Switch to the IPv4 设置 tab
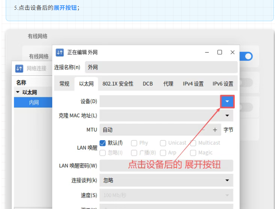This screenshot has height=209, width=275. click(193, 84)
